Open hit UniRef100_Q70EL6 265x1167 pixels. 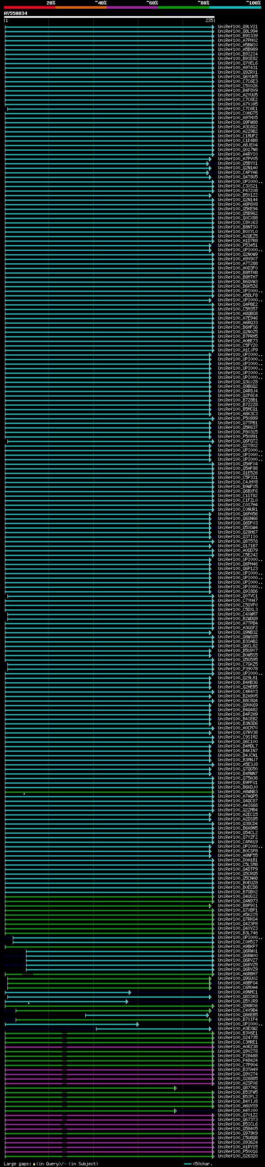click(238, 63)
